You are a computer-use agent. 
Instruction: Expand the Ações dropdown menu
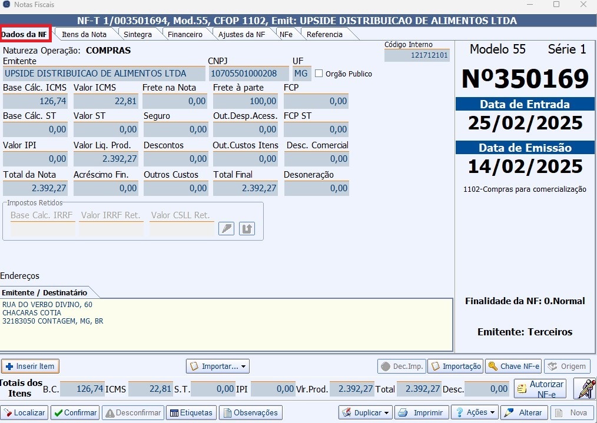pyautogui.click(x=475, y=412)
